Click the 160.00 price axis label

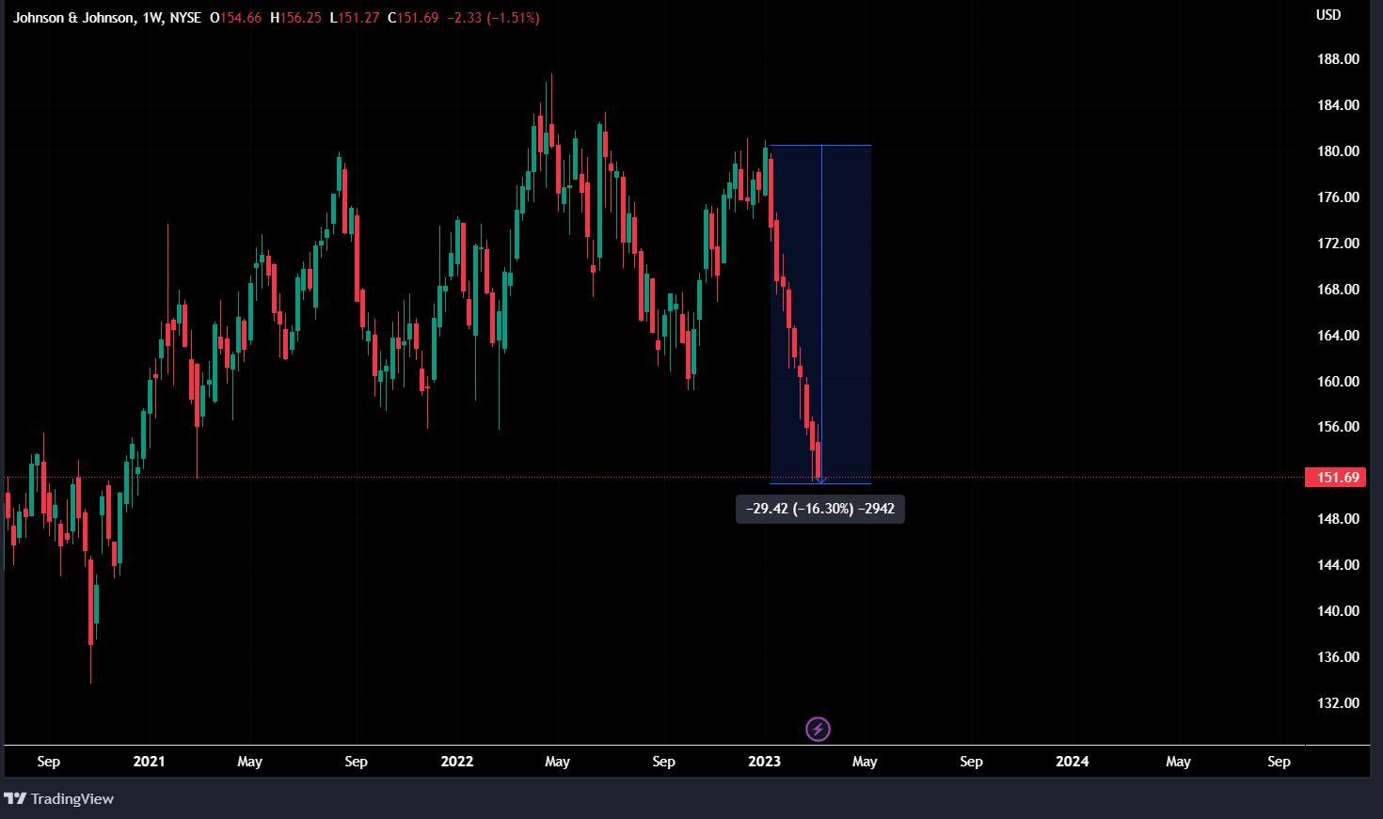point(1338,382)
